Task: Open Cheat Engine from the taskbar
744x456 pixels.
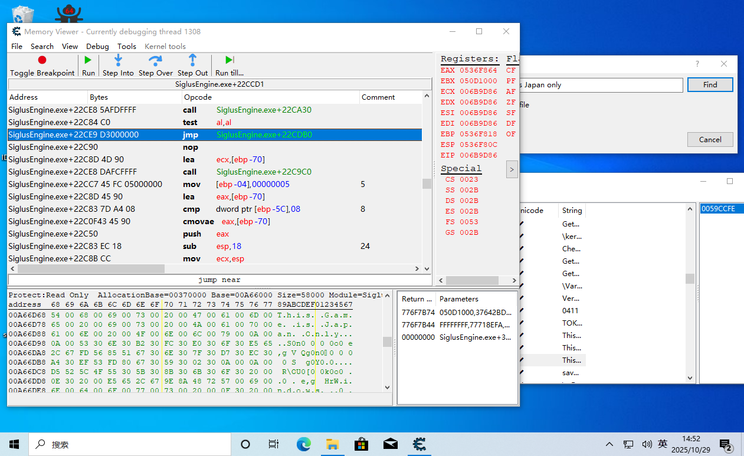Action: (x=419, y=444)
